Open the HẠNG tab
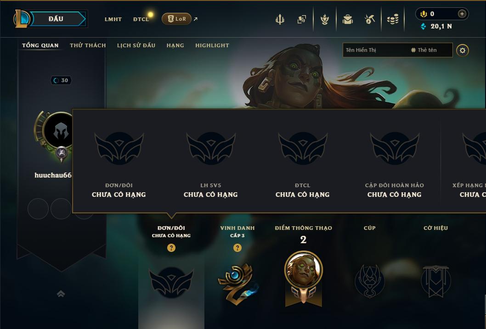Viewport: 486px width, 329px height. (x=175, y=45)
